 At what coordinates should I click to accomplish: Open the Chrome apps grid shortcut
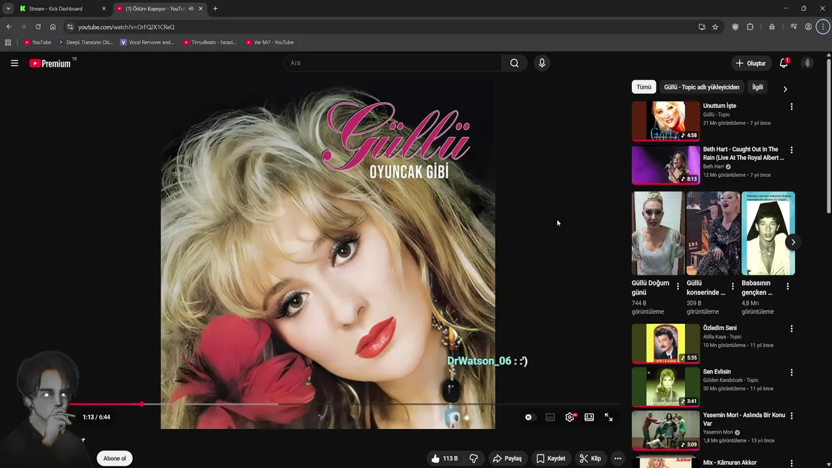click(8, 42)
